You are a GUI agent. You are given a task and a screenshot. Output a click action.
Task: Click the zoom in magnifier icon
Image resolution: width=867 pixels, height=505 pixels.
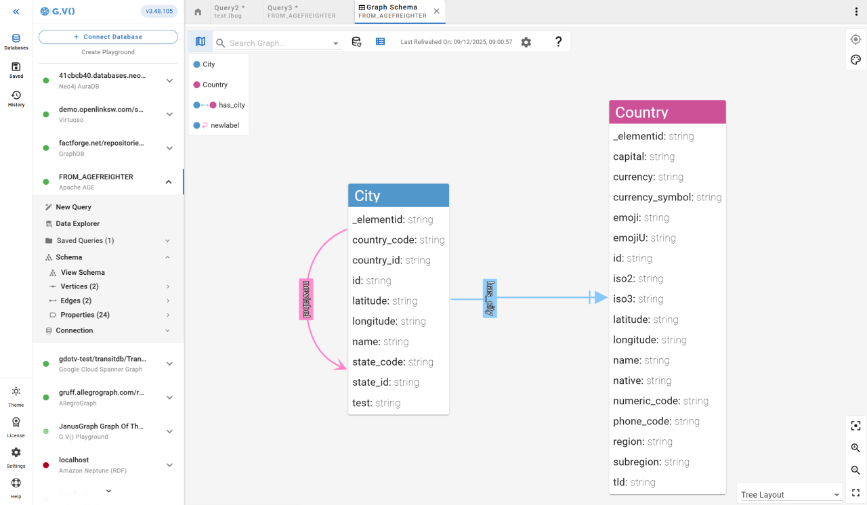[x=855, y=448]
